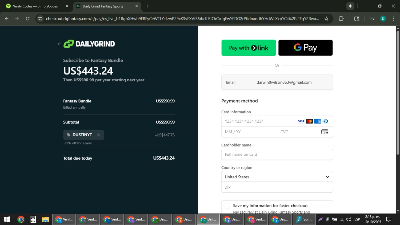Click the Mastercard icon
400x225 pixels.
(309, 121)
